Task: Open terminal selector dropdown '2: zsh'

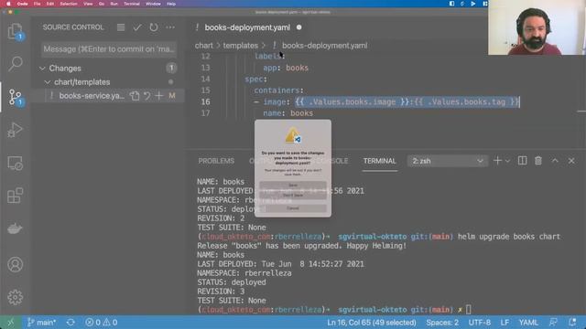Action: (448, 161)
